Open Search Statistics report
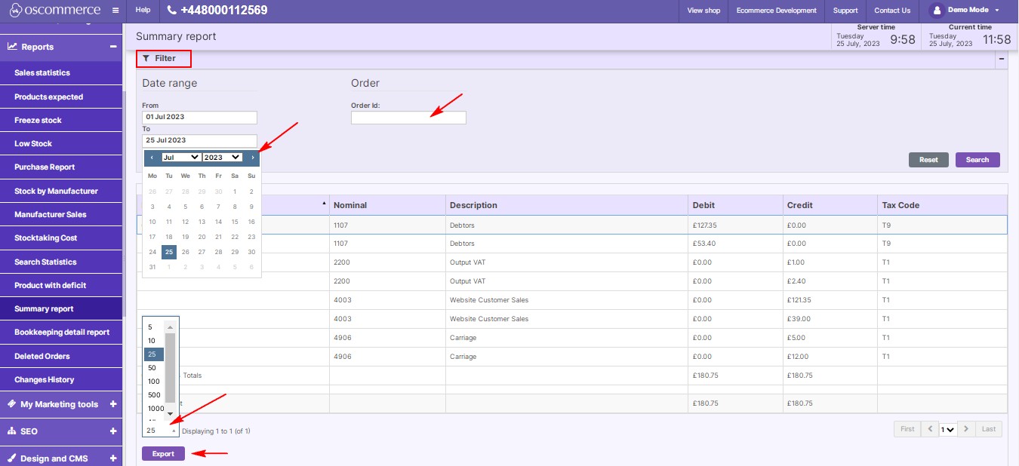 [x=61, y=262]
